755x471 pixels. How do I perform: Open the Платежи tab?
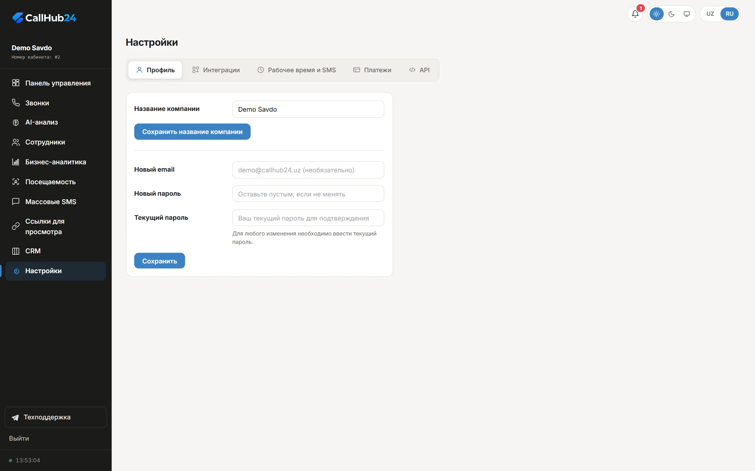coord(372,70)
